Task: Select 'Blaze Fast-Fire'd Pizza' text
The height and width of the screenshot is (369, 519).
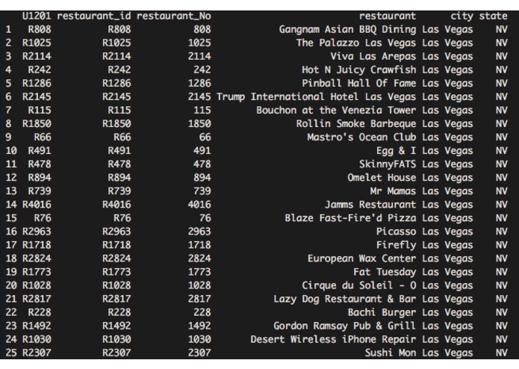Action: point(350,218)
